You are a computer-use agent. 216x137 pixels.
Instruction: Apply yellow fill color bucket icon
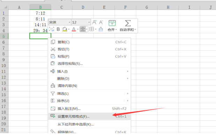[x=65, y=29]
